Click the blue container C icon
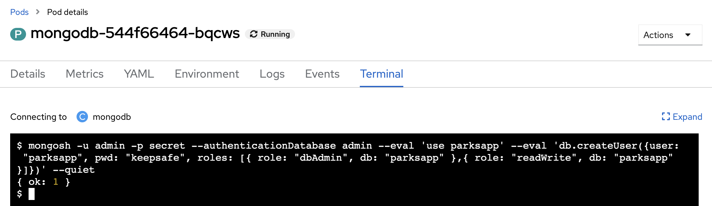 pos(82,117)
